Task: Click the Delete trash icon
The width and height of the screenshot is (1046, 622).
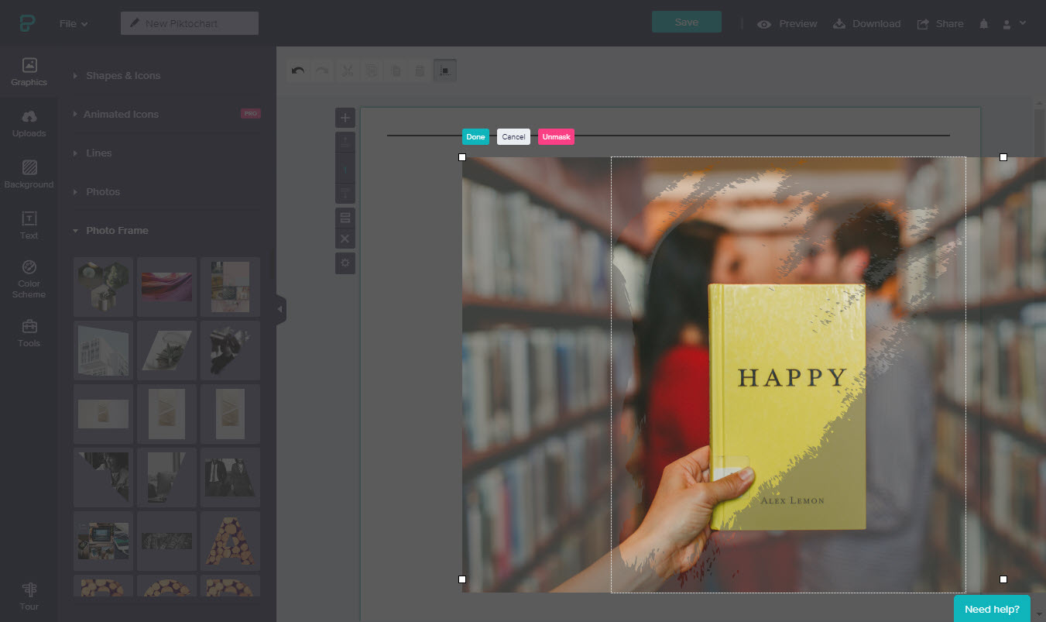Action: coord(420,71)
